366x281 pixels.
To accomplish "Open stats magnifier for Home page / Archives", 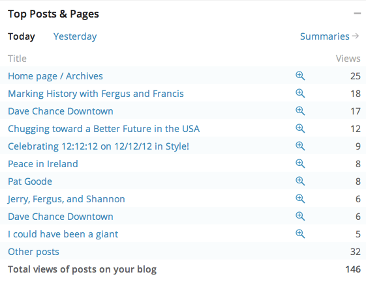I will (x=300, y=76).
